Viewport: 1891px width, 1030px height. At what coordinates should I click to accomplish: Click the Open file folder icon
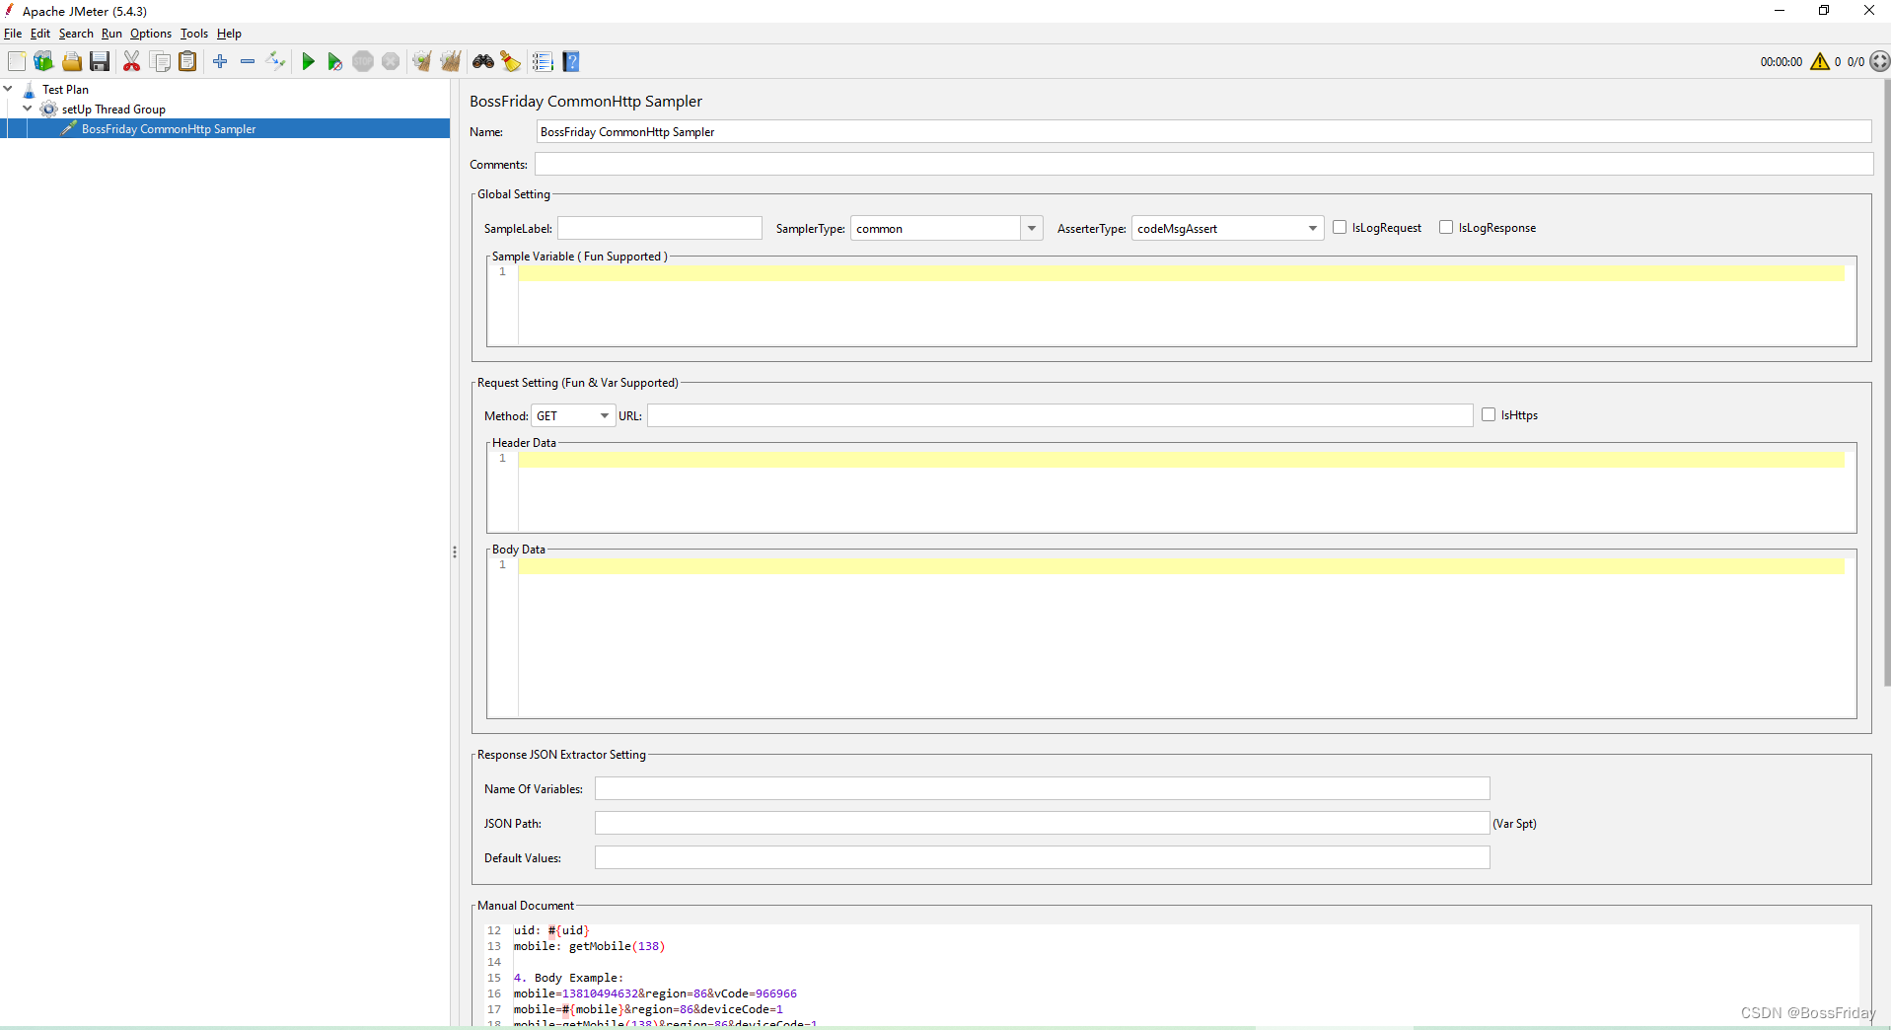[x=72, y=61]
